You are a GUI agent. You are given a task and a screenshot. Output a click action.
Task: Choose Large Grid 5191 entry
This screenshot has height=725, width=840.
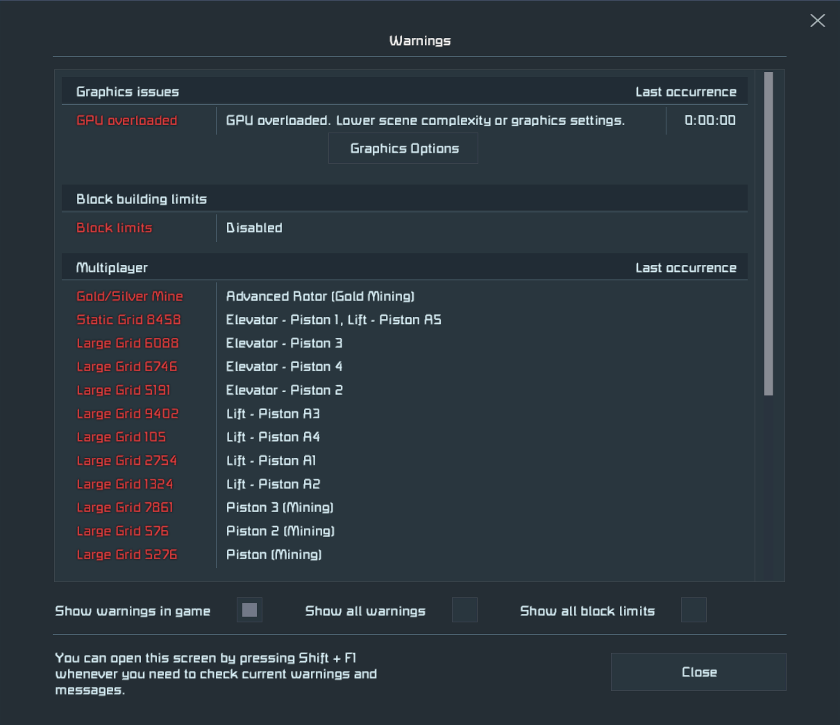124,391
